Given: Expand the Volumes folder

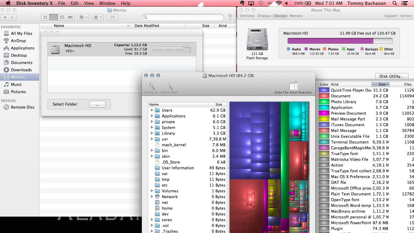Looking at the screenshot, I should click(152, 191).
